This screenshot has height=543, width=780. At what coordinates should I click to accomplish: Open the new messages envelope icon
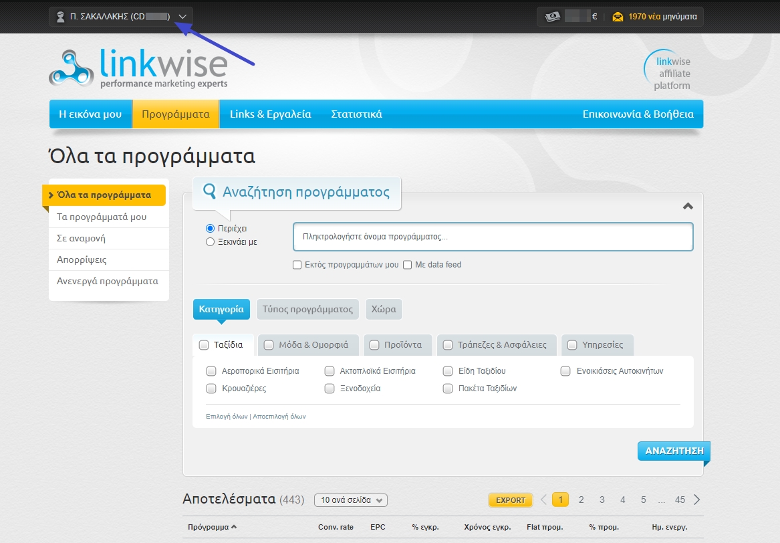coord(618,17)
